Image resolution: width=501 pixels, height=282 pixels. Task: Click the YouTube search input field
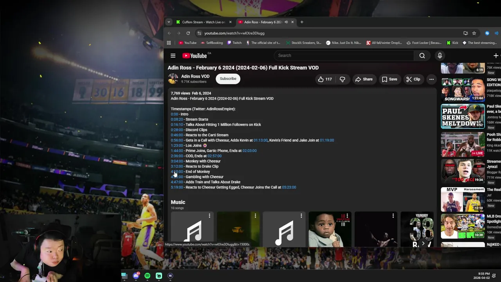344,56
